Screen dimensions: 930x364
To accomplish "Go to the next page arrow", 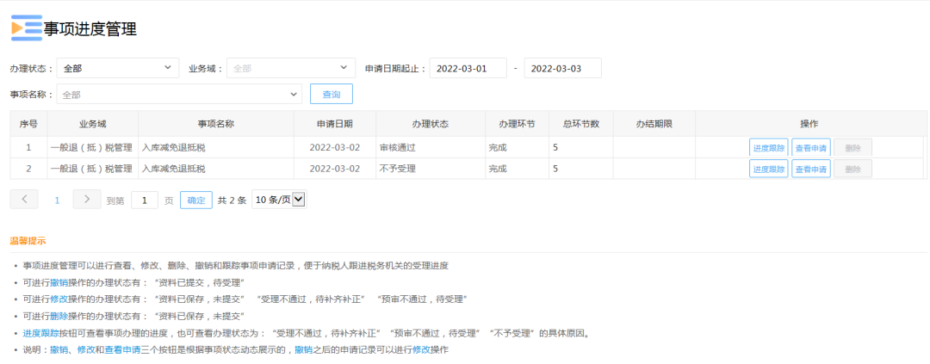I will pyautogui.click(x=87, y=199).
